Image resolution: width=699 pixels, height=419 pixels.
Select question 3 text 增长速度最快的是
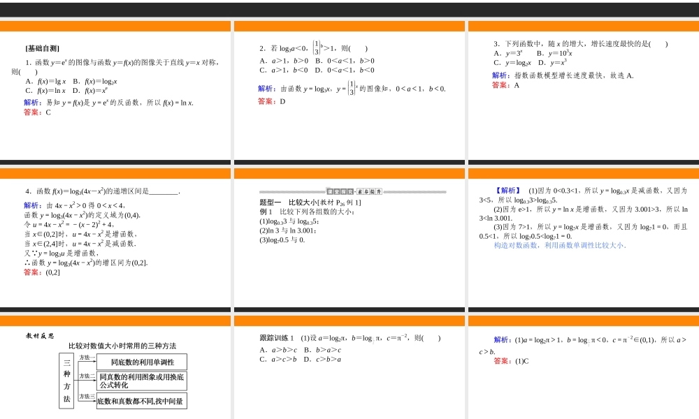580,43
